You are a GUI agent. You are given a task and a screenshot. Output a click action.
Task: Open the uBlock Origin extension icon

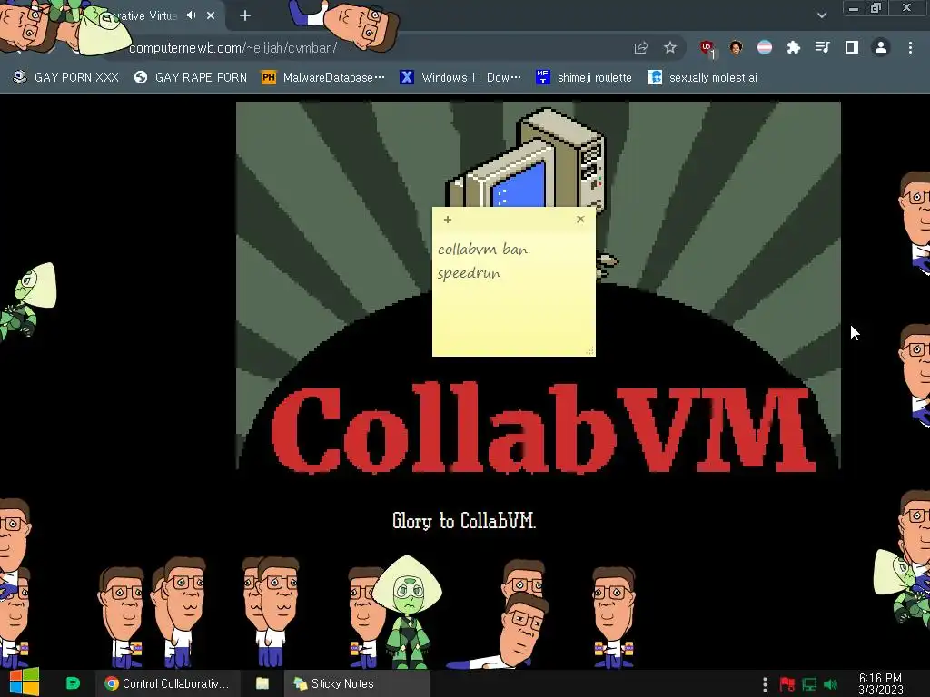coord(707,48)
